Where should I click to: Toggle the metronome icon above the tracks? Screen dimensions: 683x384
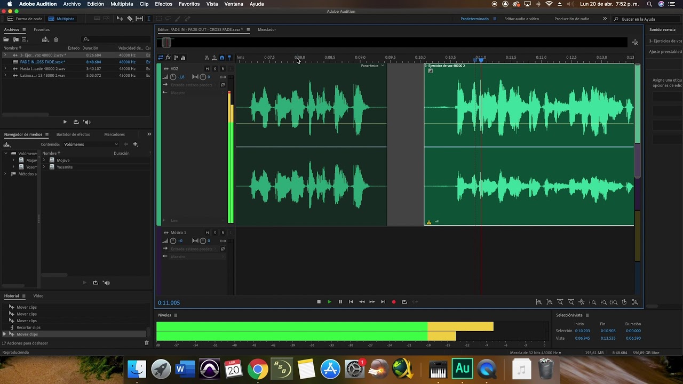tap(207, 58)
